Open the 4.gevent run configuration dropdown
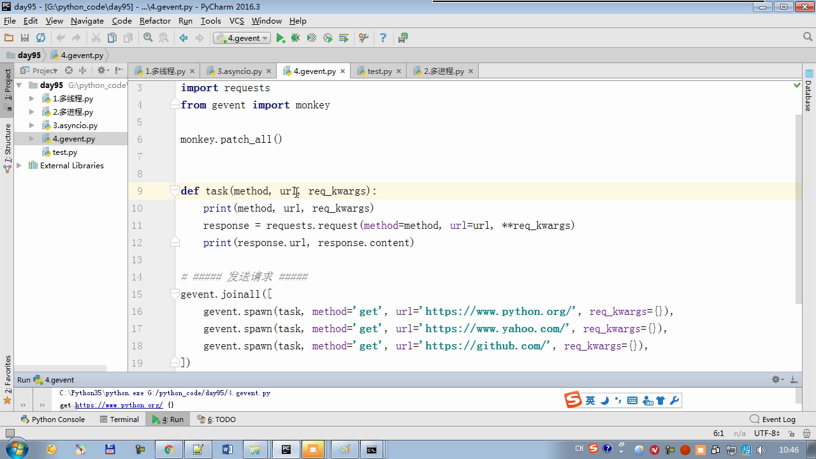This screenshot has width=816, height=459. coord(243,38)
